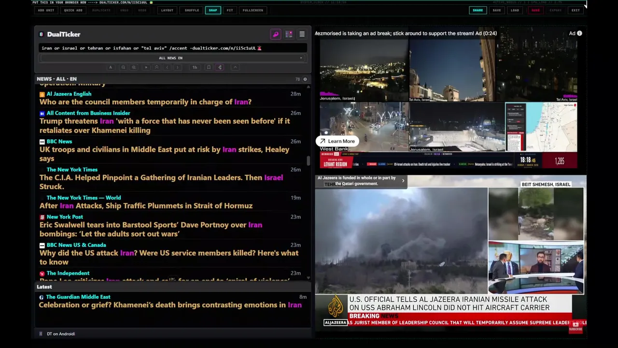Click the Israel map feed thumbnail
The height and width of the screenshot is (348, 618).
tap(541, 127)
